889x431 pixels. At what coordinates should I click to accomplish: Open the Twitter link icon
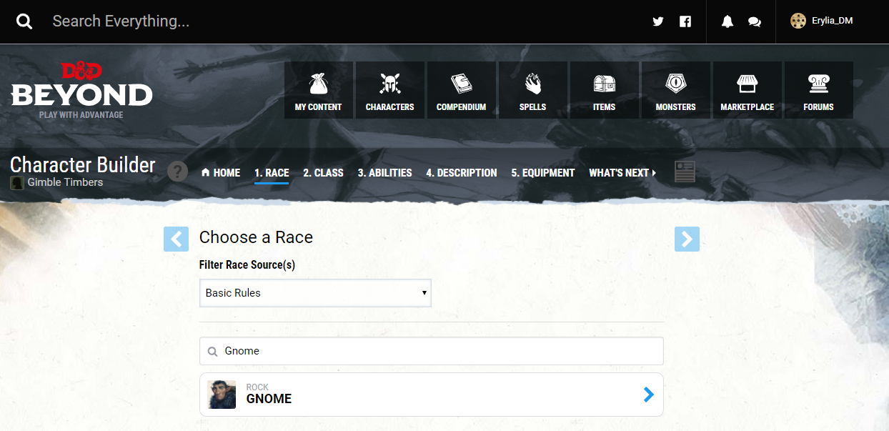[658, 21]
